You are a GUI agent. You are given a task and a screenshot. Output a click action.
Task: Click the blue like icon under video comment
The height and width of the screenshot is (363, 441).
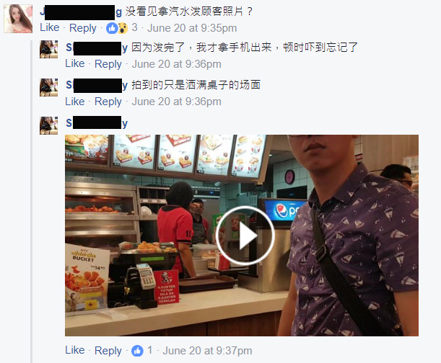point(137,351)
